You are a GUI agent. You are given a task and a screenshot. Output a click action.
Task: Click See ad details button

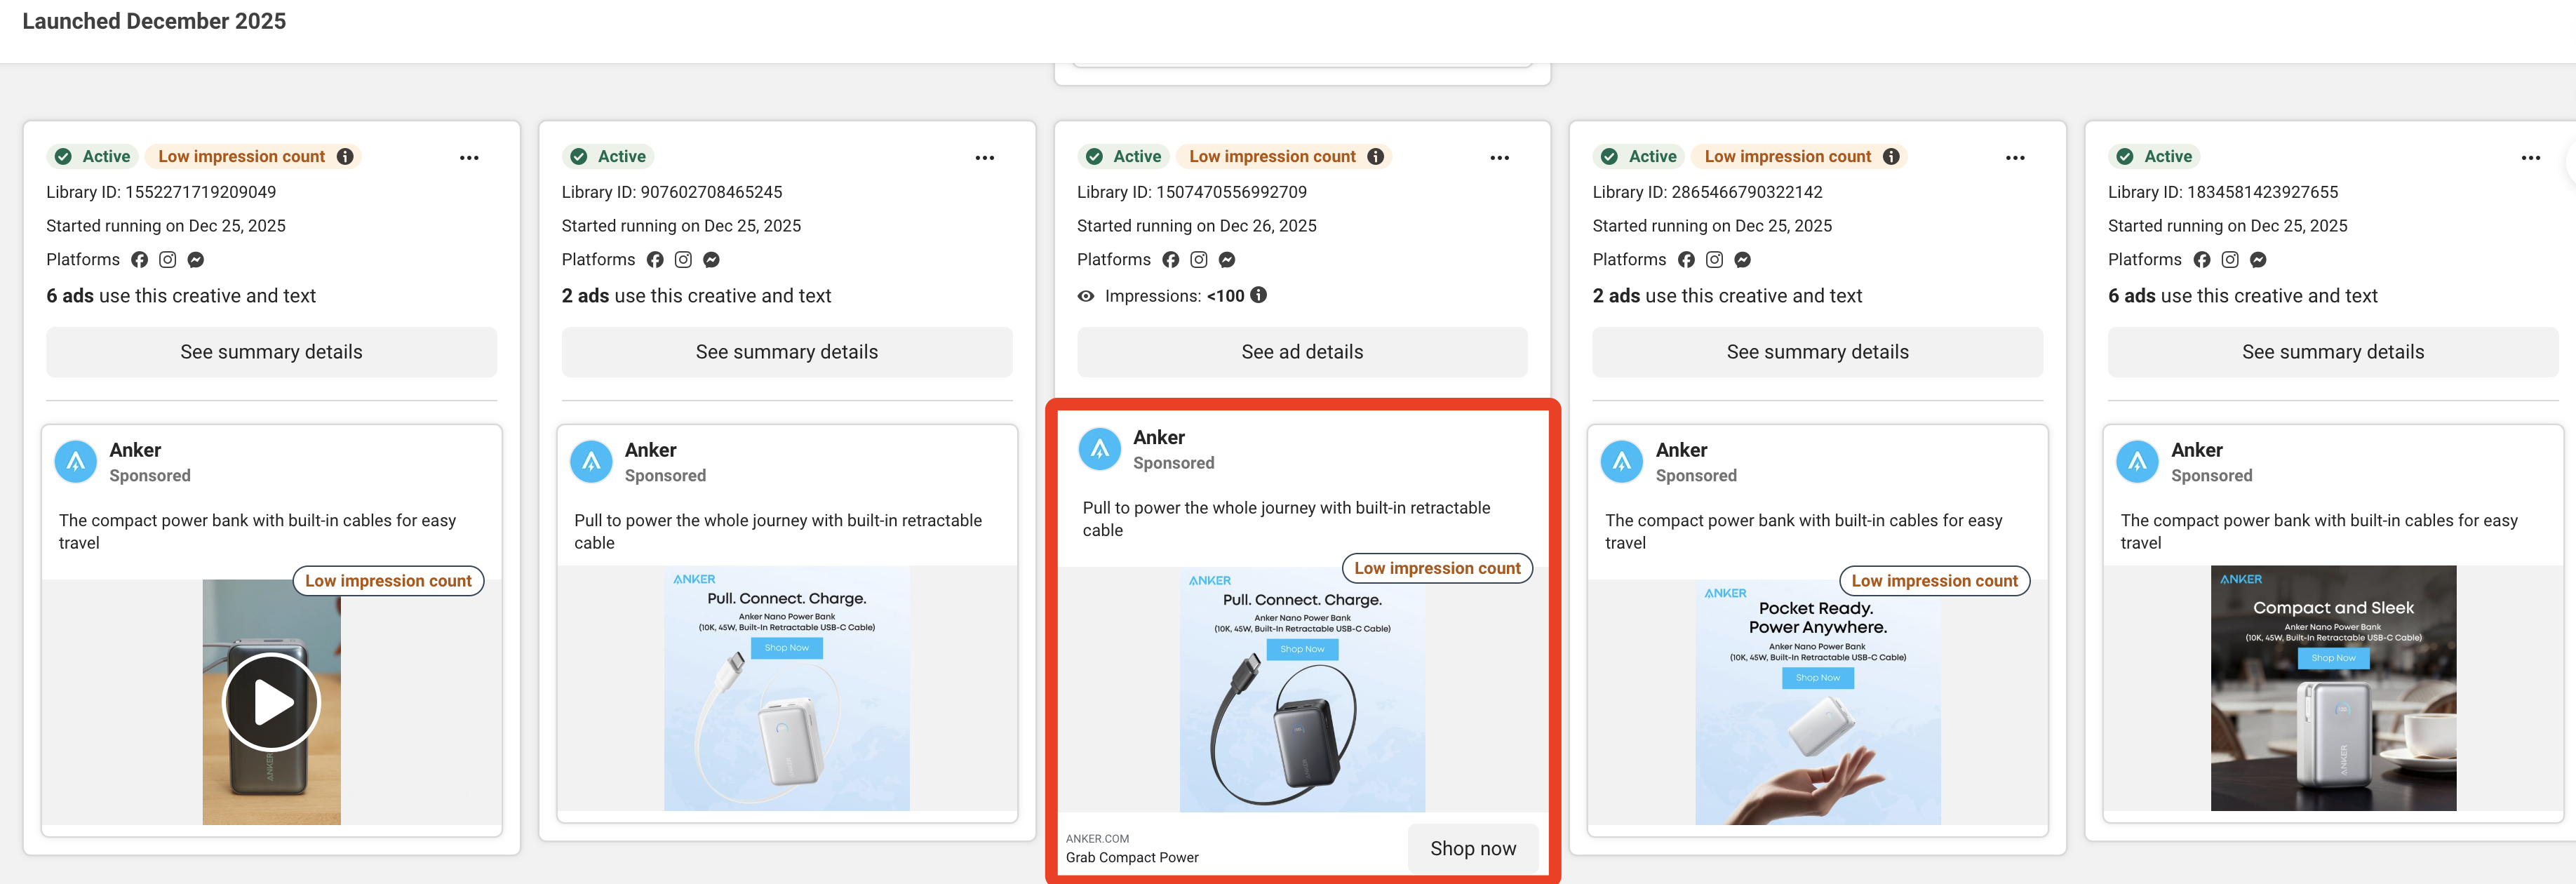click(x=1301, y=352)
